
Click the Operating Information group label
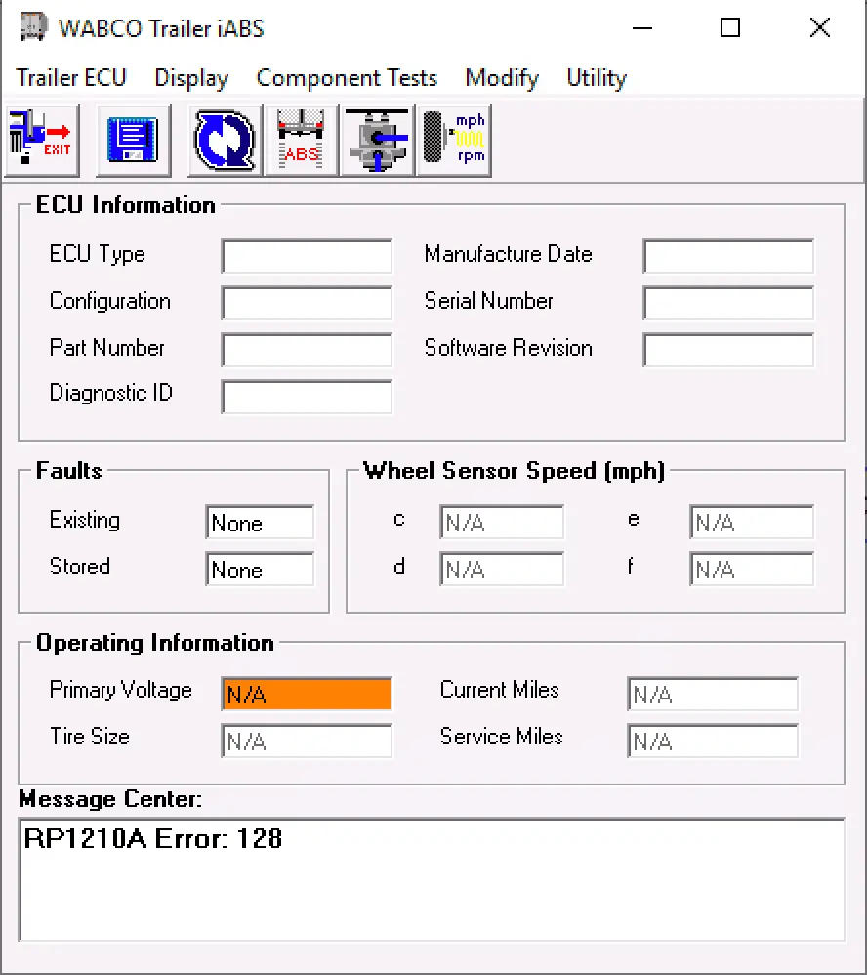tap(155, 643)
